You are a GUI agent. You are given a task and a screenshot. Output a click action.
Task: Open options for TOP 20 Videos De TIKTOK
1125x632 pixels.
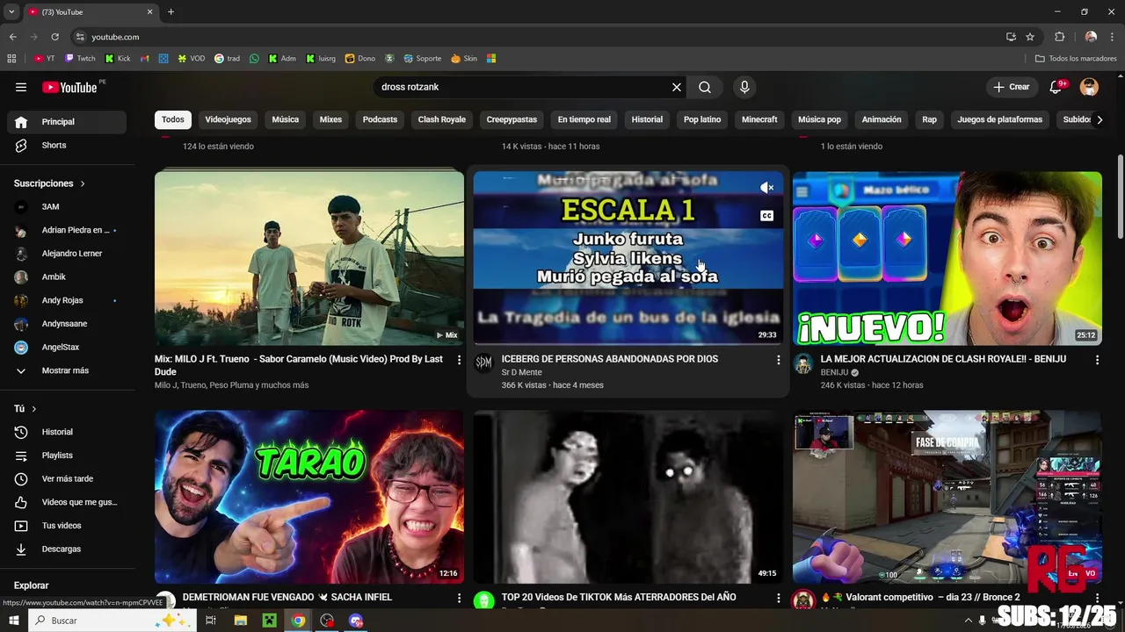(778, 598)
